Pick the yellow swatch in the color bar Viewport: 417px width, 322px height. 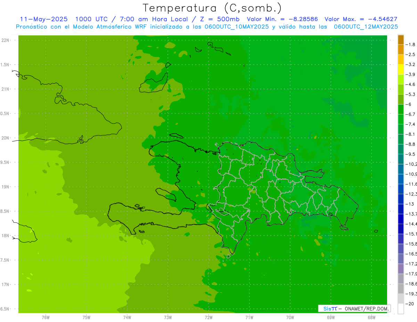point(401,69)
